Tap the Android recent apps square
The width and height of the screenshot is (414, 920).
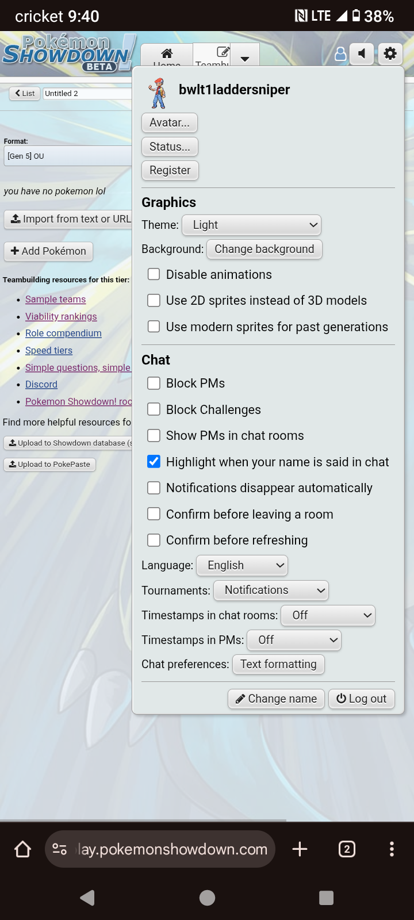tap(326, 898)
